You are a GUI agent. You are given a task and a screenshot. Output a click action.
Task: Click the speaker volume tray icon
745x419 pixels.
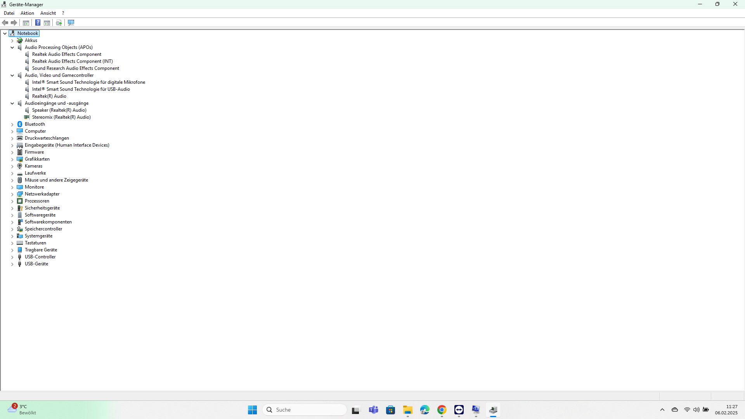pyautogui.click(x=696, y=410)
